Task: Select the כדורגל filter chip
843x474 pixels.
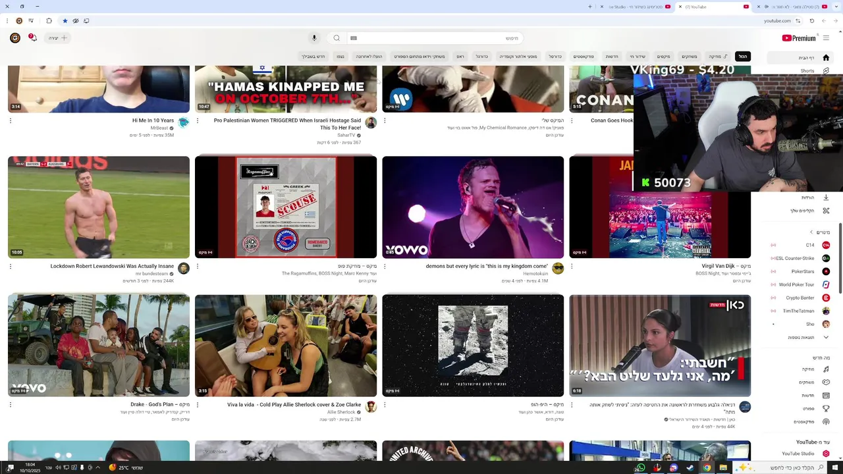Action: click(x=482, y=57)
